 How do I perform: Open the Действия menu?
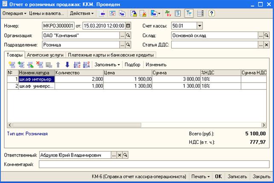coord(82,14)
